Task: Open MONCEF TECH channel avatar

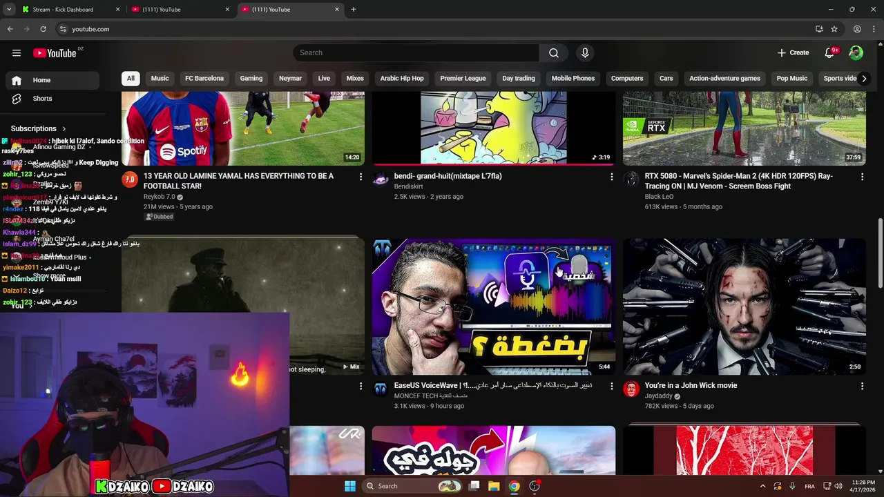Action: pos(381,389)
